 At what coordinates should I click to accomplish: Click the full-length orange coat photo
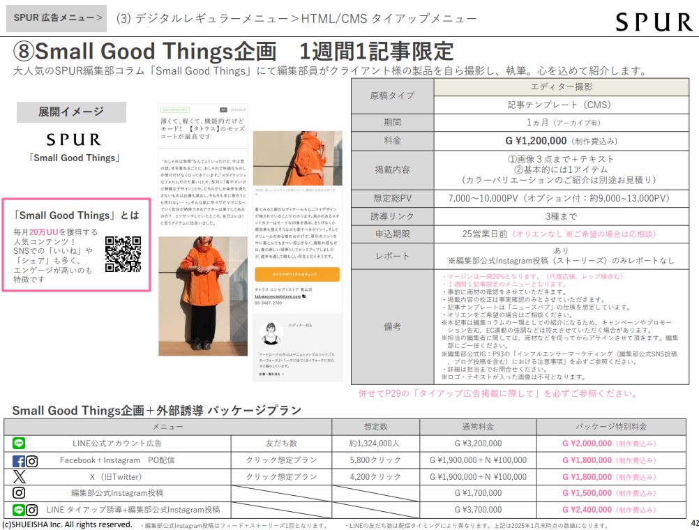point(203,296)
